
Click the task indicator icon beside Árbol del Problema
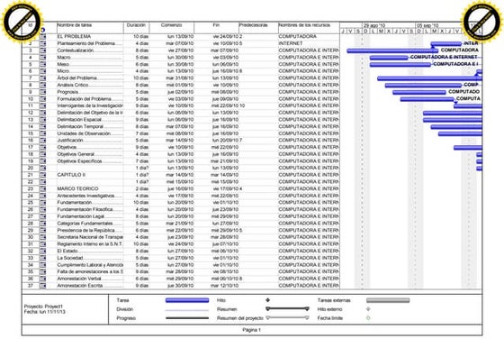(x=43, y=78)
